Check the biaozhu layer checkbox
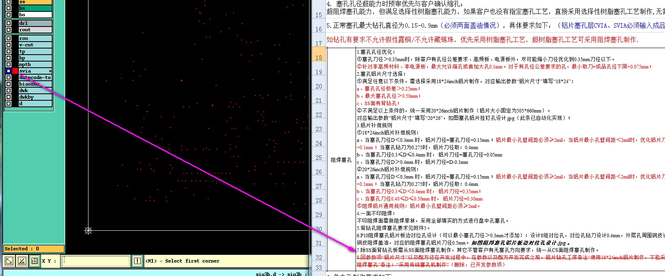 coord(9,84)
